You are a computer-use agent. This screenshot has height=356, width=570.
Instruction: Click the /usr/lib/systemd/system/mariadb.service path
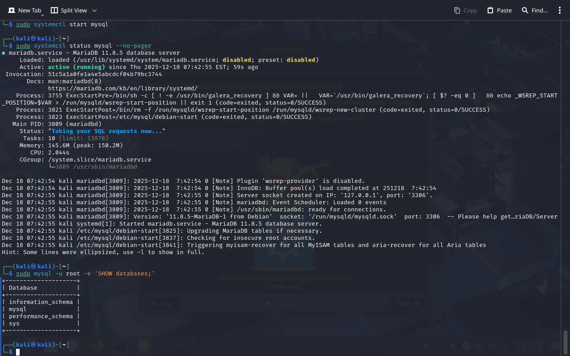[x=146, y=60]
